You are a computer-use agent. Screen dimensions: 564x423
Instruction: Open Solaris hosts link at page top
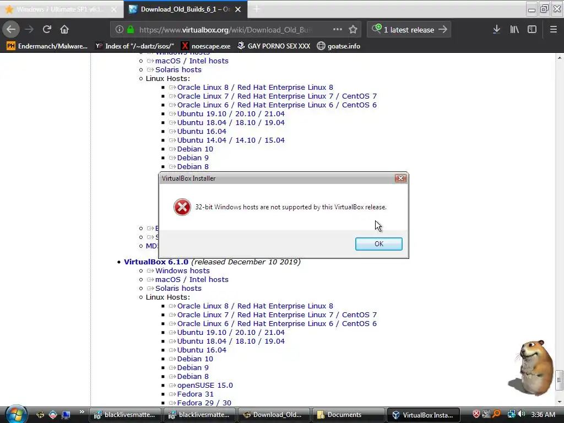point(178,70)
